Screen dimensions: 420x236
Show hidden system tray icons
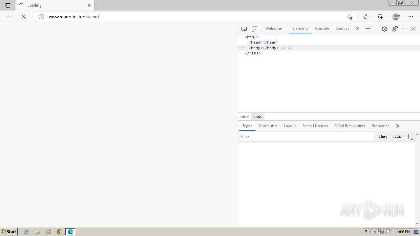point(366,232)
